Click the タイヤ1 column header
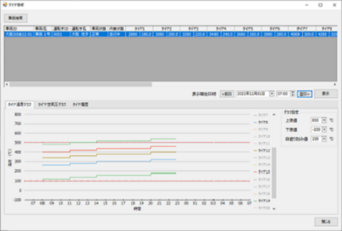This screenshot has width=342, height=231. [139, 29]
